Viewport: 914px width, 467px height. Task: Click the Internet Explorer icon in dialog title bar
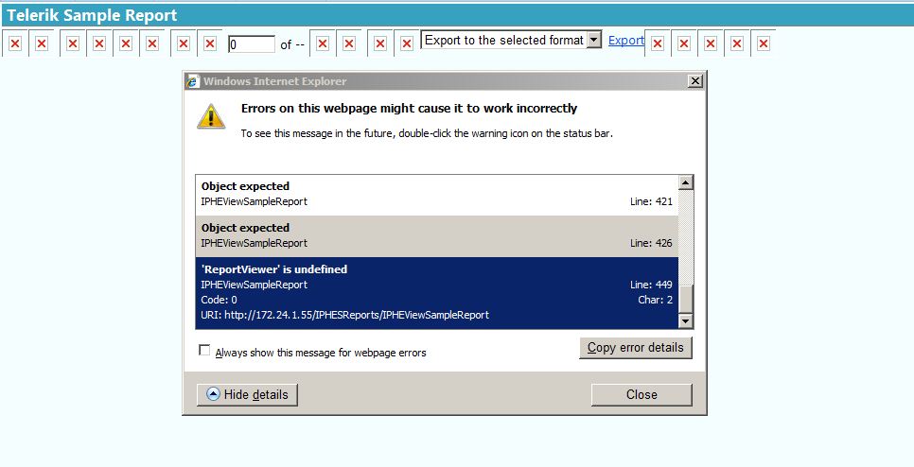193,81
